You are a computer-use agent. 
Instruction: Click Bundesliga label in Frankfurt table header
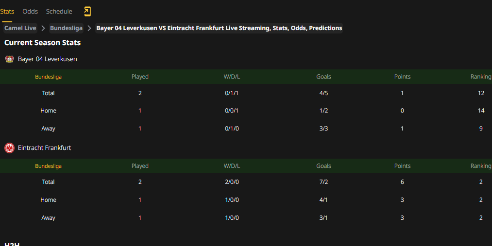click(x=48, y=166)
